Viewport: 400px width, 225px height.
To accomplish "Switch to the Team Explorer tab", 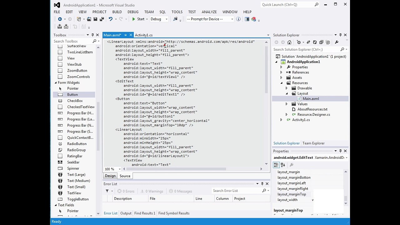I will 313,143.
